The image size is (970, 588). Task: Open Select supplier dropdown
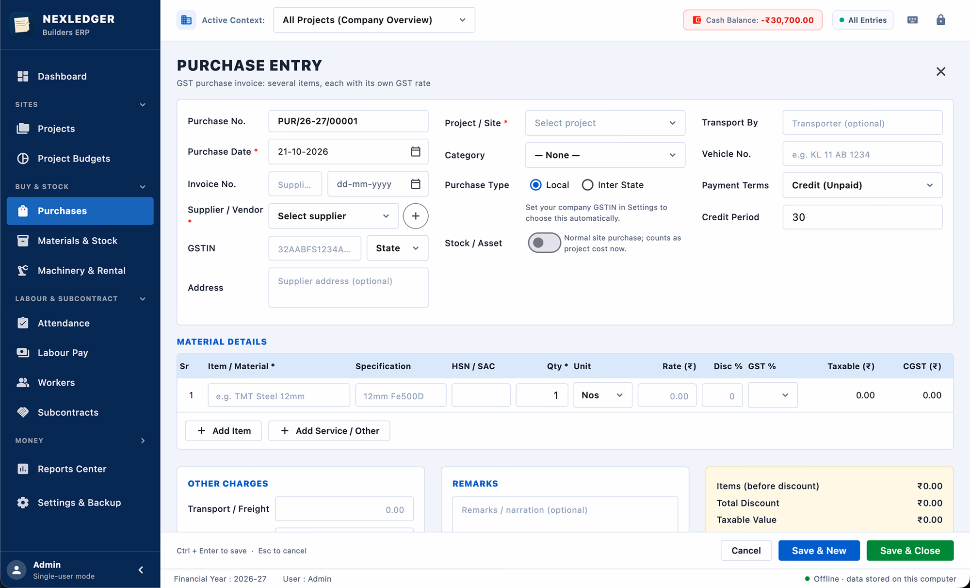333,216
